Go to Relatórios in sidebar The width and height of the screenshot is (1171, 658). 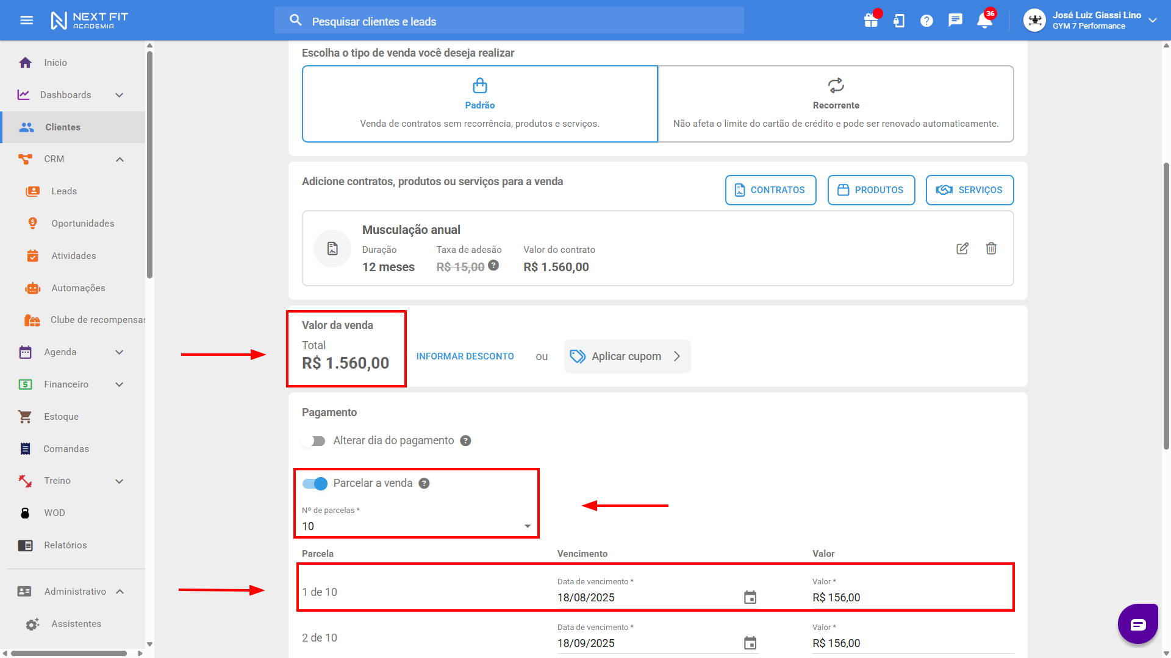tap(65, 545)
